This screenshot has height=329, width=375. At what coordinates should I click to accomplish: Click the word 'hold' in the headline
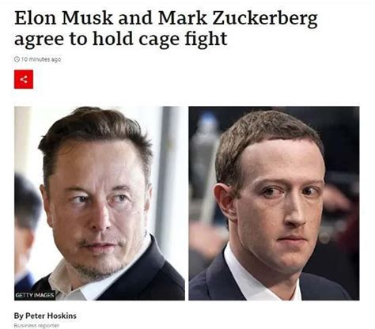pos(113,39)
